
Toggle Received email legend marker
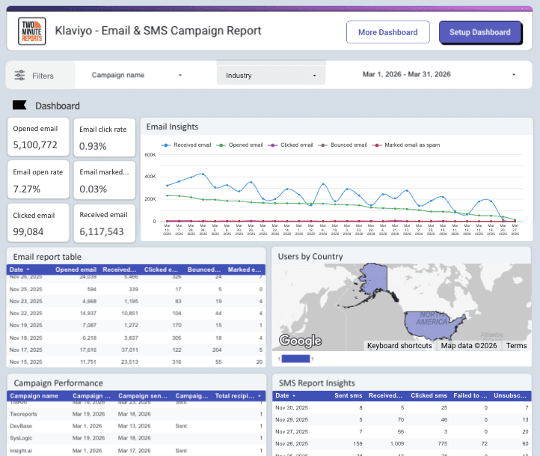click(165, 145)
